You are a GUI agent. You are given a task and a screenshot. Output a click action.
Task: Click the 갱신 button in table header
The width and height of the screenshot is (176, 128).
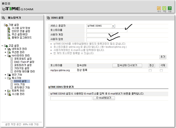pyautogui.click(x=152, y=65)
